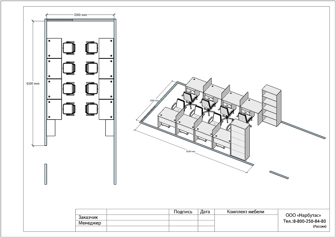Select the Дата column header

tap(205, 212)
